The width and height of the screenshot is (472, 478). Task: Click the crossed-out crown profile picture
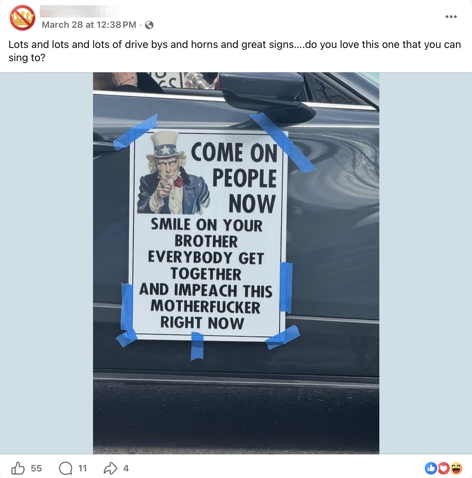click(x=22, y=18)
